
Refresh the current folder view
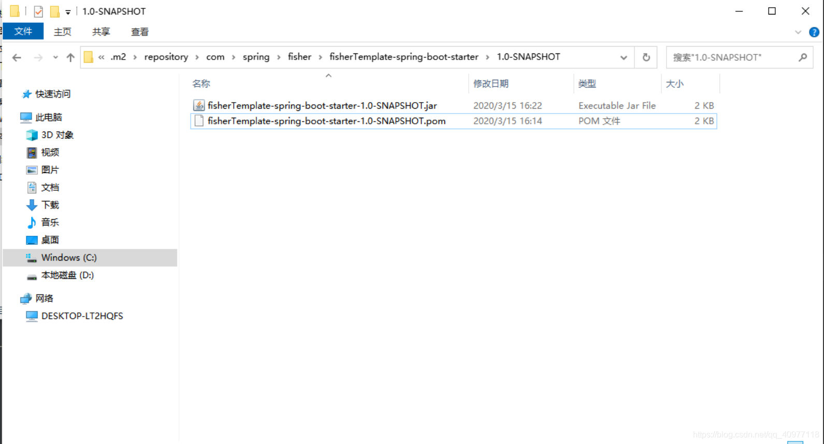tap(646, 58)
